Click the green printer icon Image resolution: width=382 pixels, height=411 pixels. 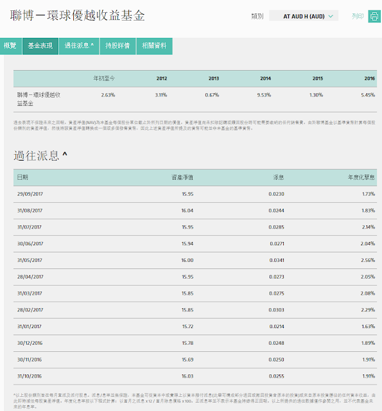[374, 16]
